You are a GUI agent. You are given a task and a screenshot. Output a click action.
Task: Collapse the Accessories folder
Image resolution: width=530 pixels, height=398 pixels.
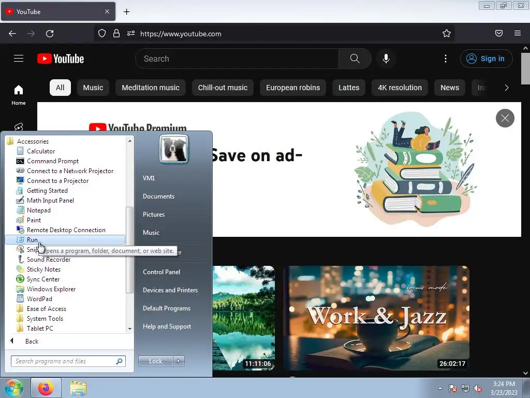33,141
